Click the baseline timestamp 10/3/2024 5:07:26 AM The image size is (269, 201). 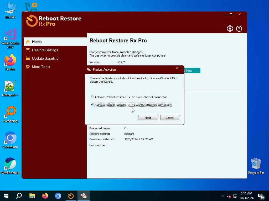pos(139,139)
